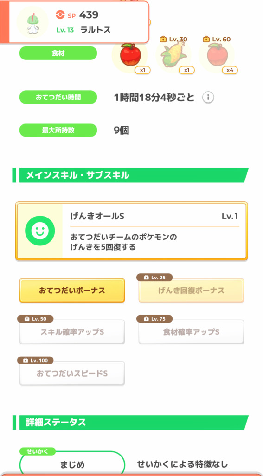263x476 pixels.
Task: Tap the 最大所持数 green label
Action: (x=58, y=130)
